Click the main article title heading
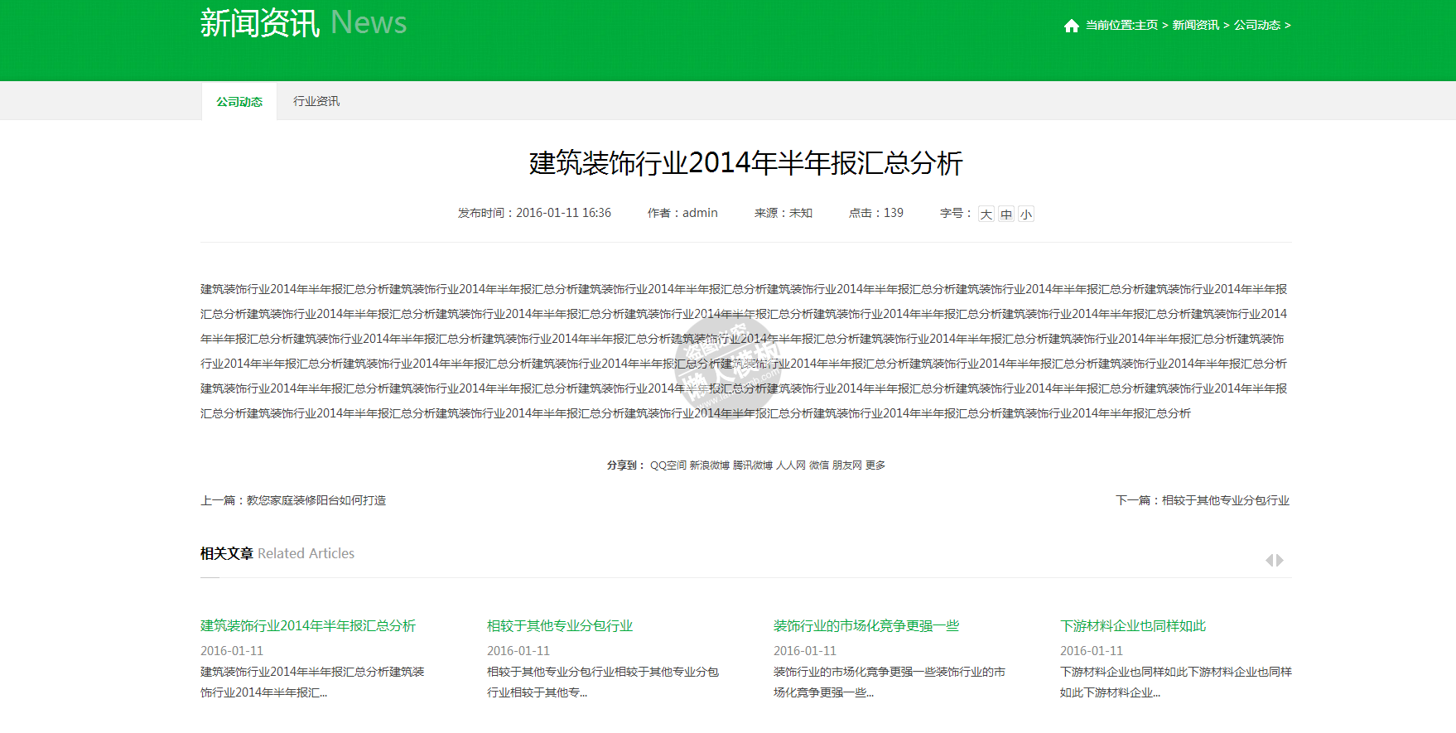Image resolution: width=1456 pixels, height=733 pixels. coord(746,163)
